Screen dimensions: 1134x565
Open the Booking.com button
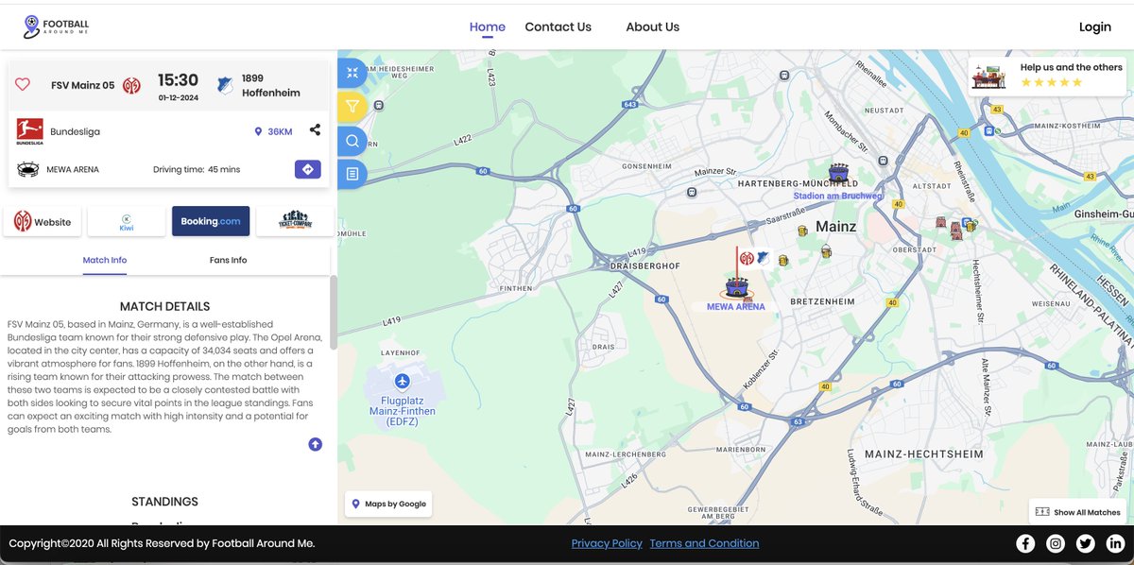point(211,222)
